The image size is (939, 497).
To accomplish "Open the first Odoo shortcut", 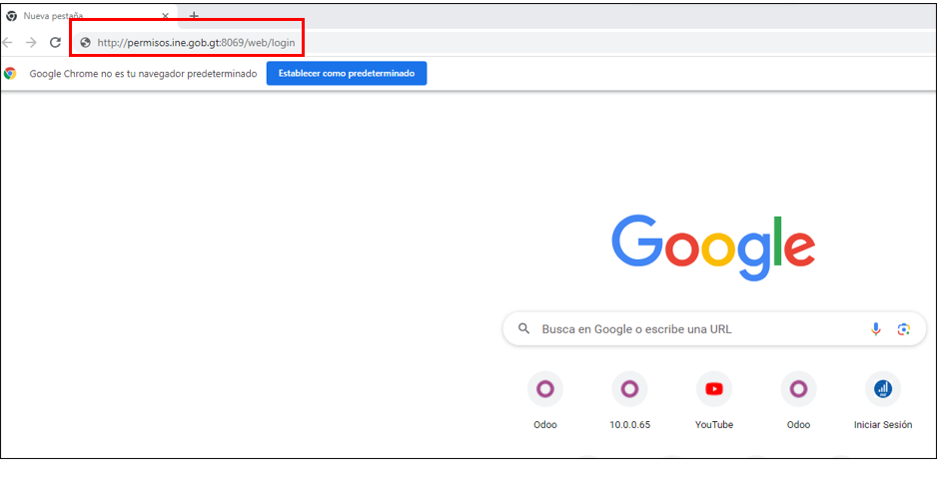I will tap(545, 389).
